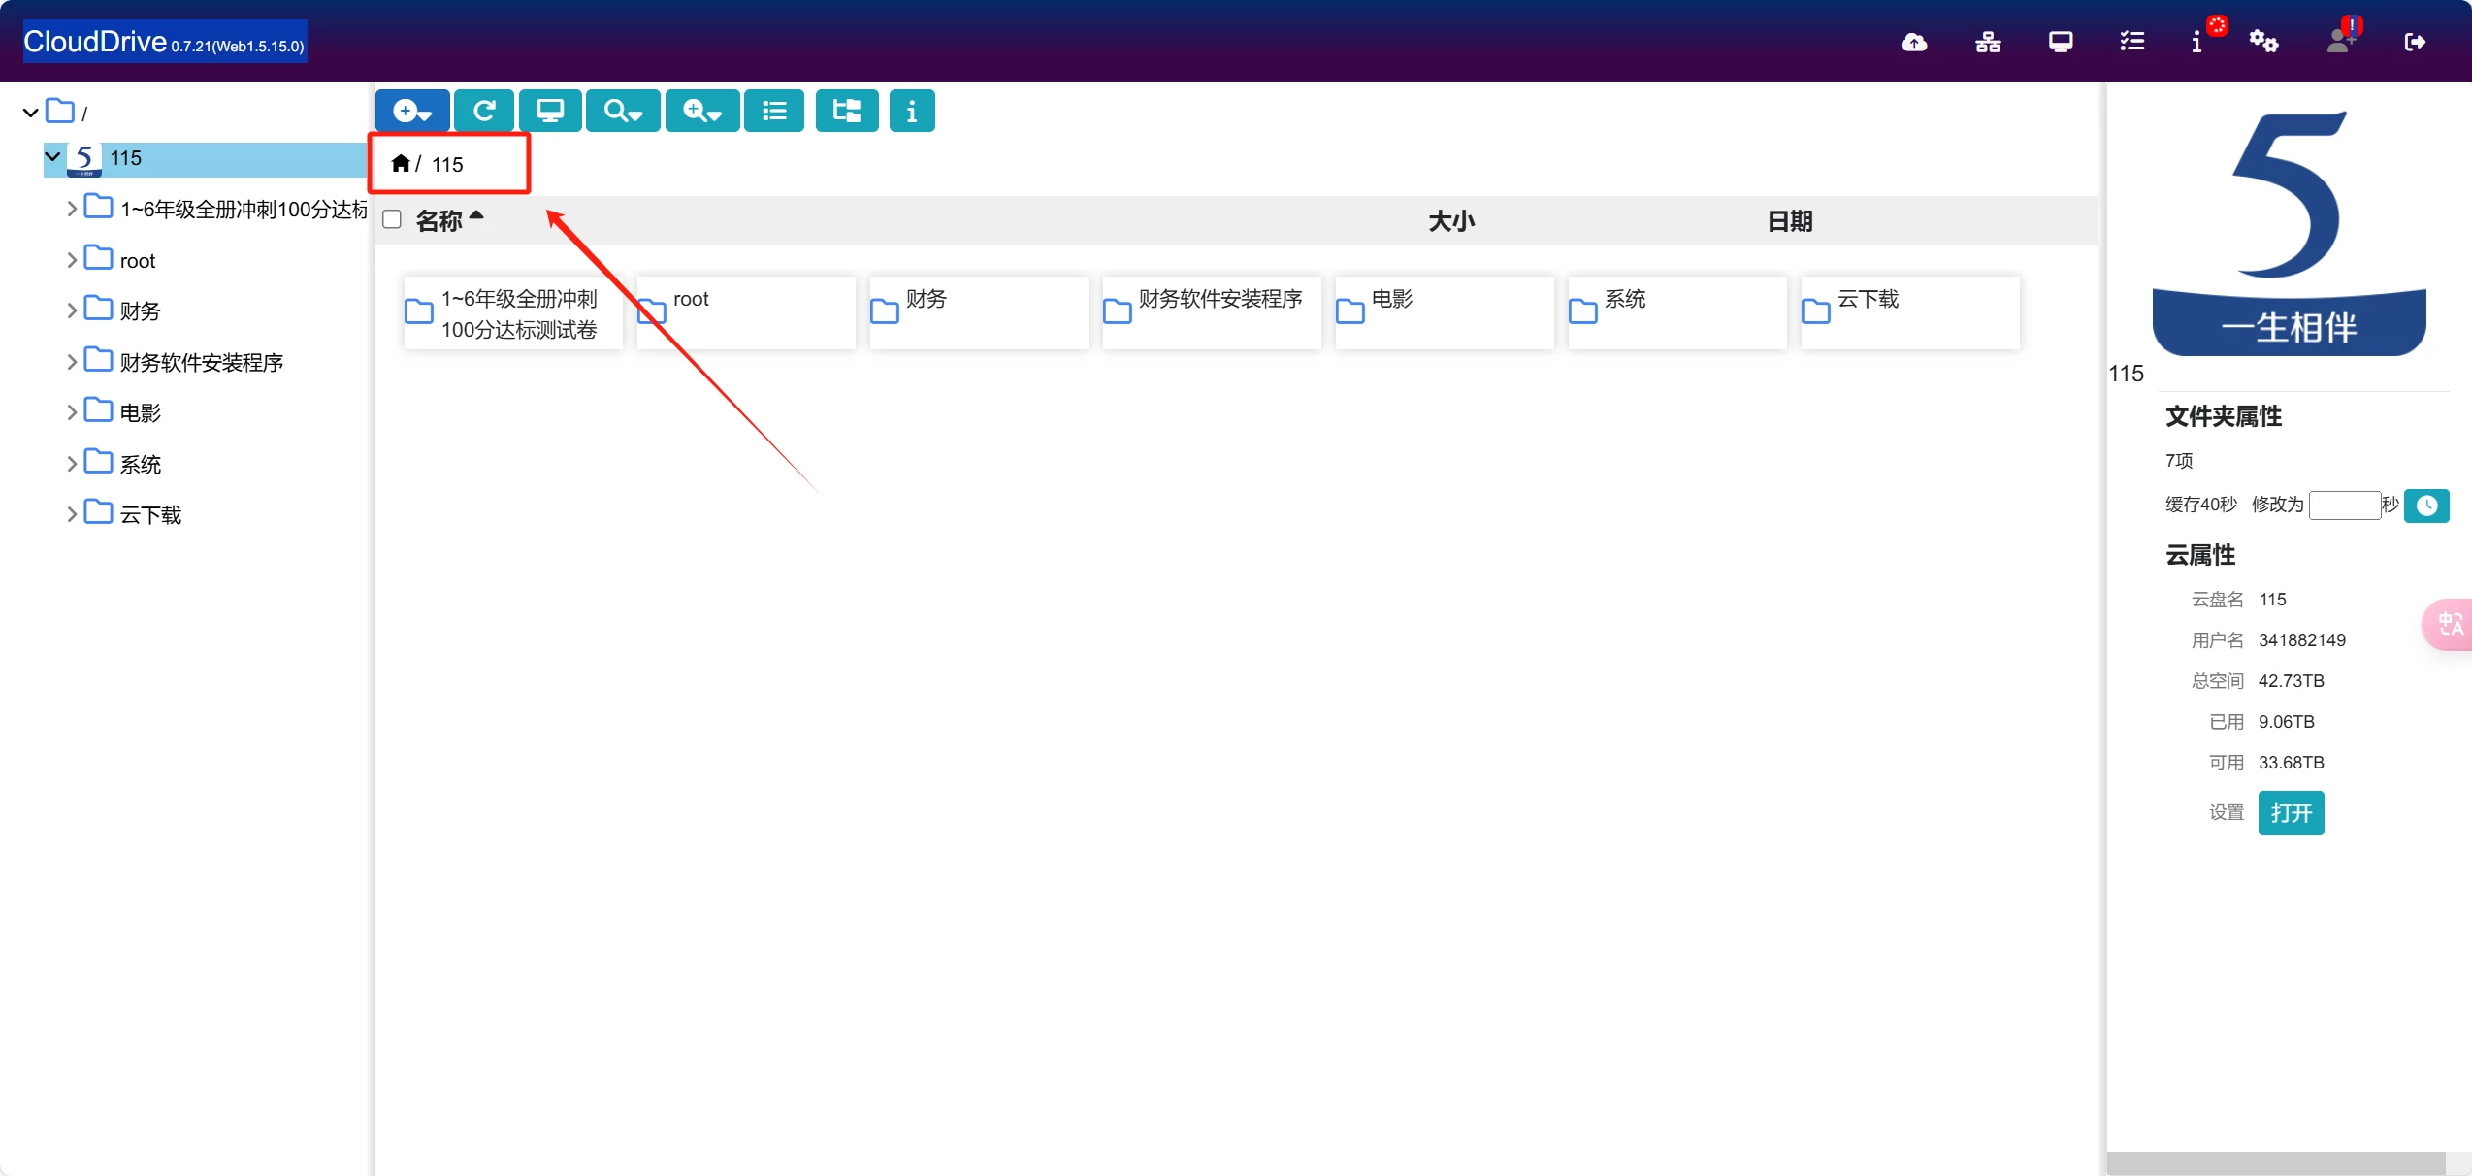Open the search dropdown toolbar button

(623, 111)
